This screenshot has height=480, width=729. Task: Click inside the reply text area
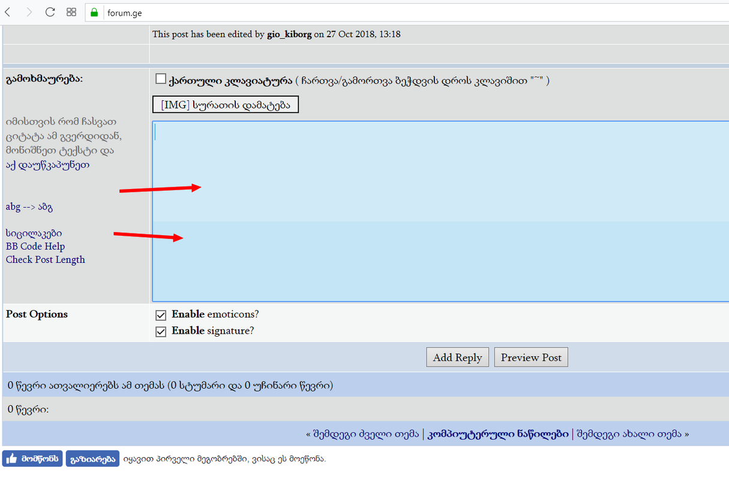[440, 211]
